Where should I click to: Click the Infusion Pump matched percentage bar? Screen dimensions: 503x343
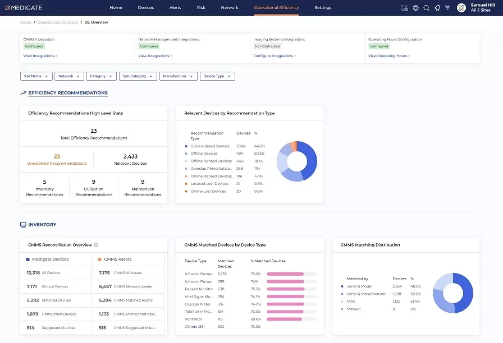[291, 281]
